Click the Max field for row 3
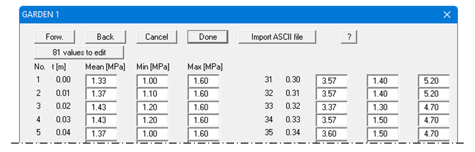Screen dimensions: 475x152 [203, 107]
